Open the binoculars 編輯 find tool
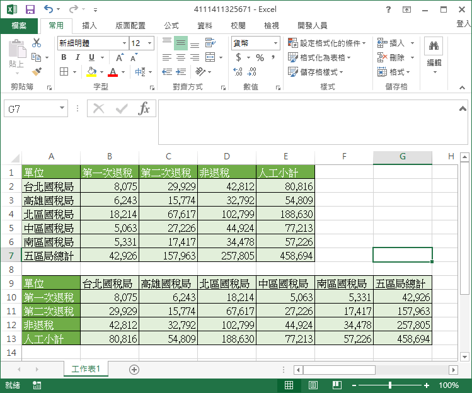The height and width of the screenshot is (393, 472). [x=434, y=46]
